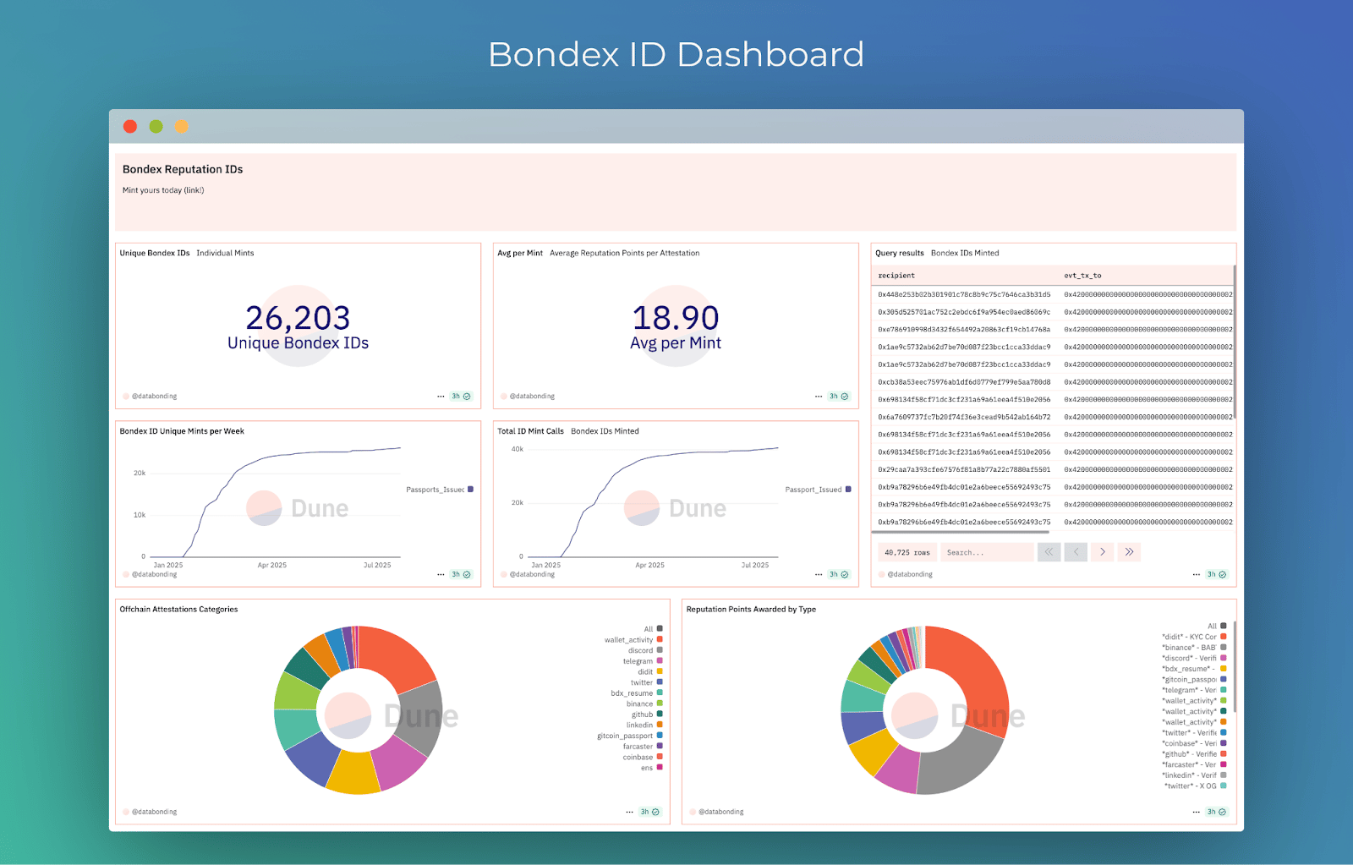
Task: Open Query results title in table card
Action: 900,253
